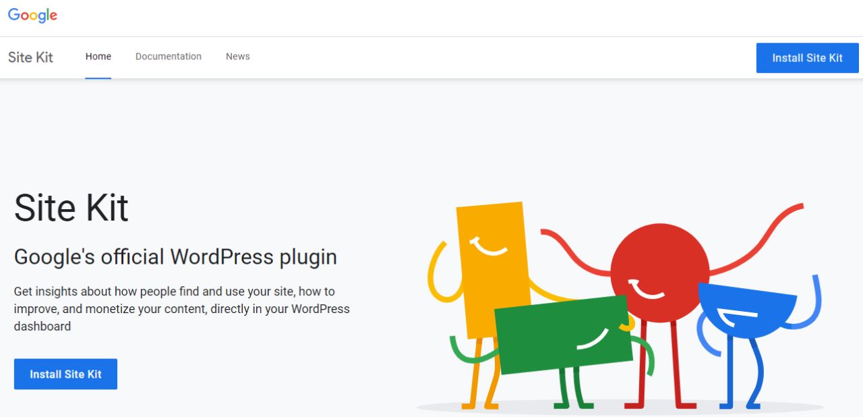Open the News tab
Image resolution: width=863 pixels, height=417 pixels.
point(238,57)
